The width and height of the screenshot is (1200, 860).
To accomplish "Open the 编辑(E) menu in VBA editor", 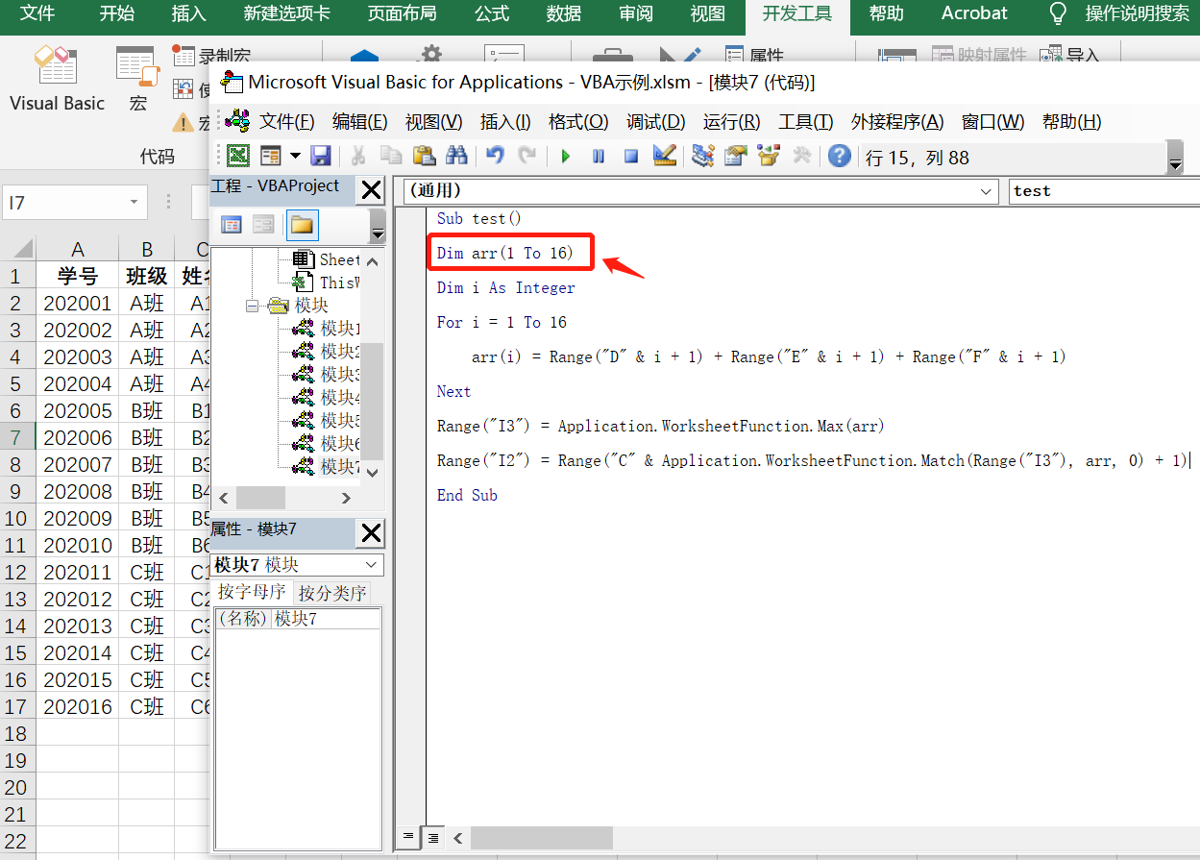I will [359, 122].
